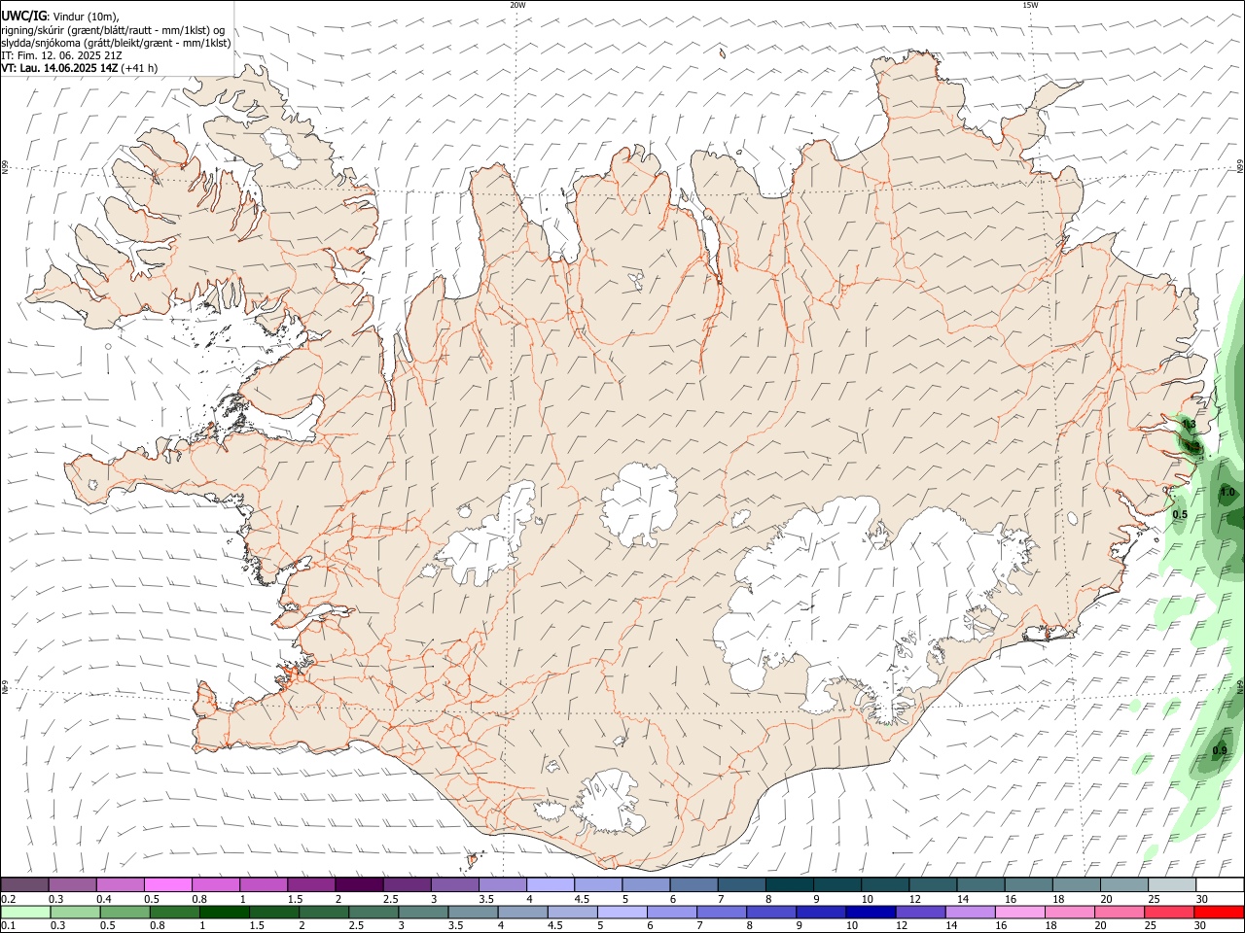This screenshot has height=933, width=1245.
Task: Pick the violet 3 mm snow swatch
Action: [x=455, y=885]
